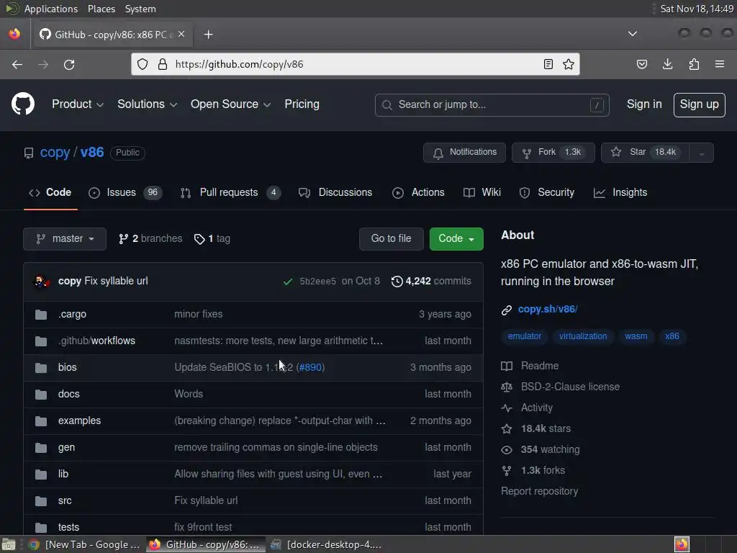Open the Pricing page
This screenshot has height=553, width=737.
302,104
